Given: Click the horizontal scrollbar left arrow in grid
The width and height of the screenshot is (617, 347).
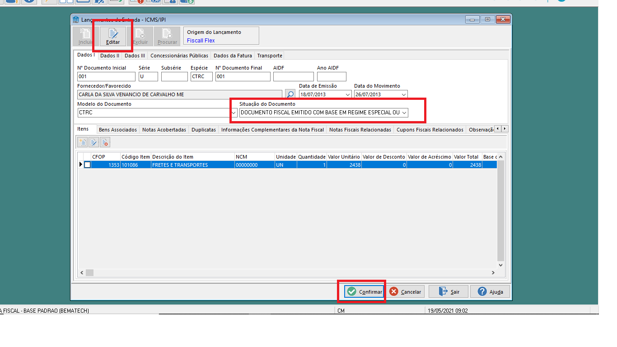Looking at the screenshot, I should (x=82, y=273).
